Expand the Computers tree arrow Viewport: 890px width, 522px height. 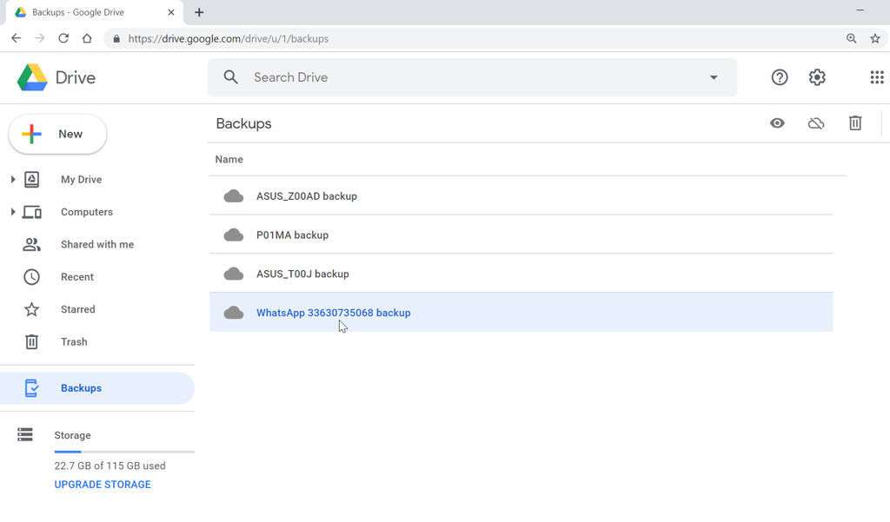tap(12, 212)
